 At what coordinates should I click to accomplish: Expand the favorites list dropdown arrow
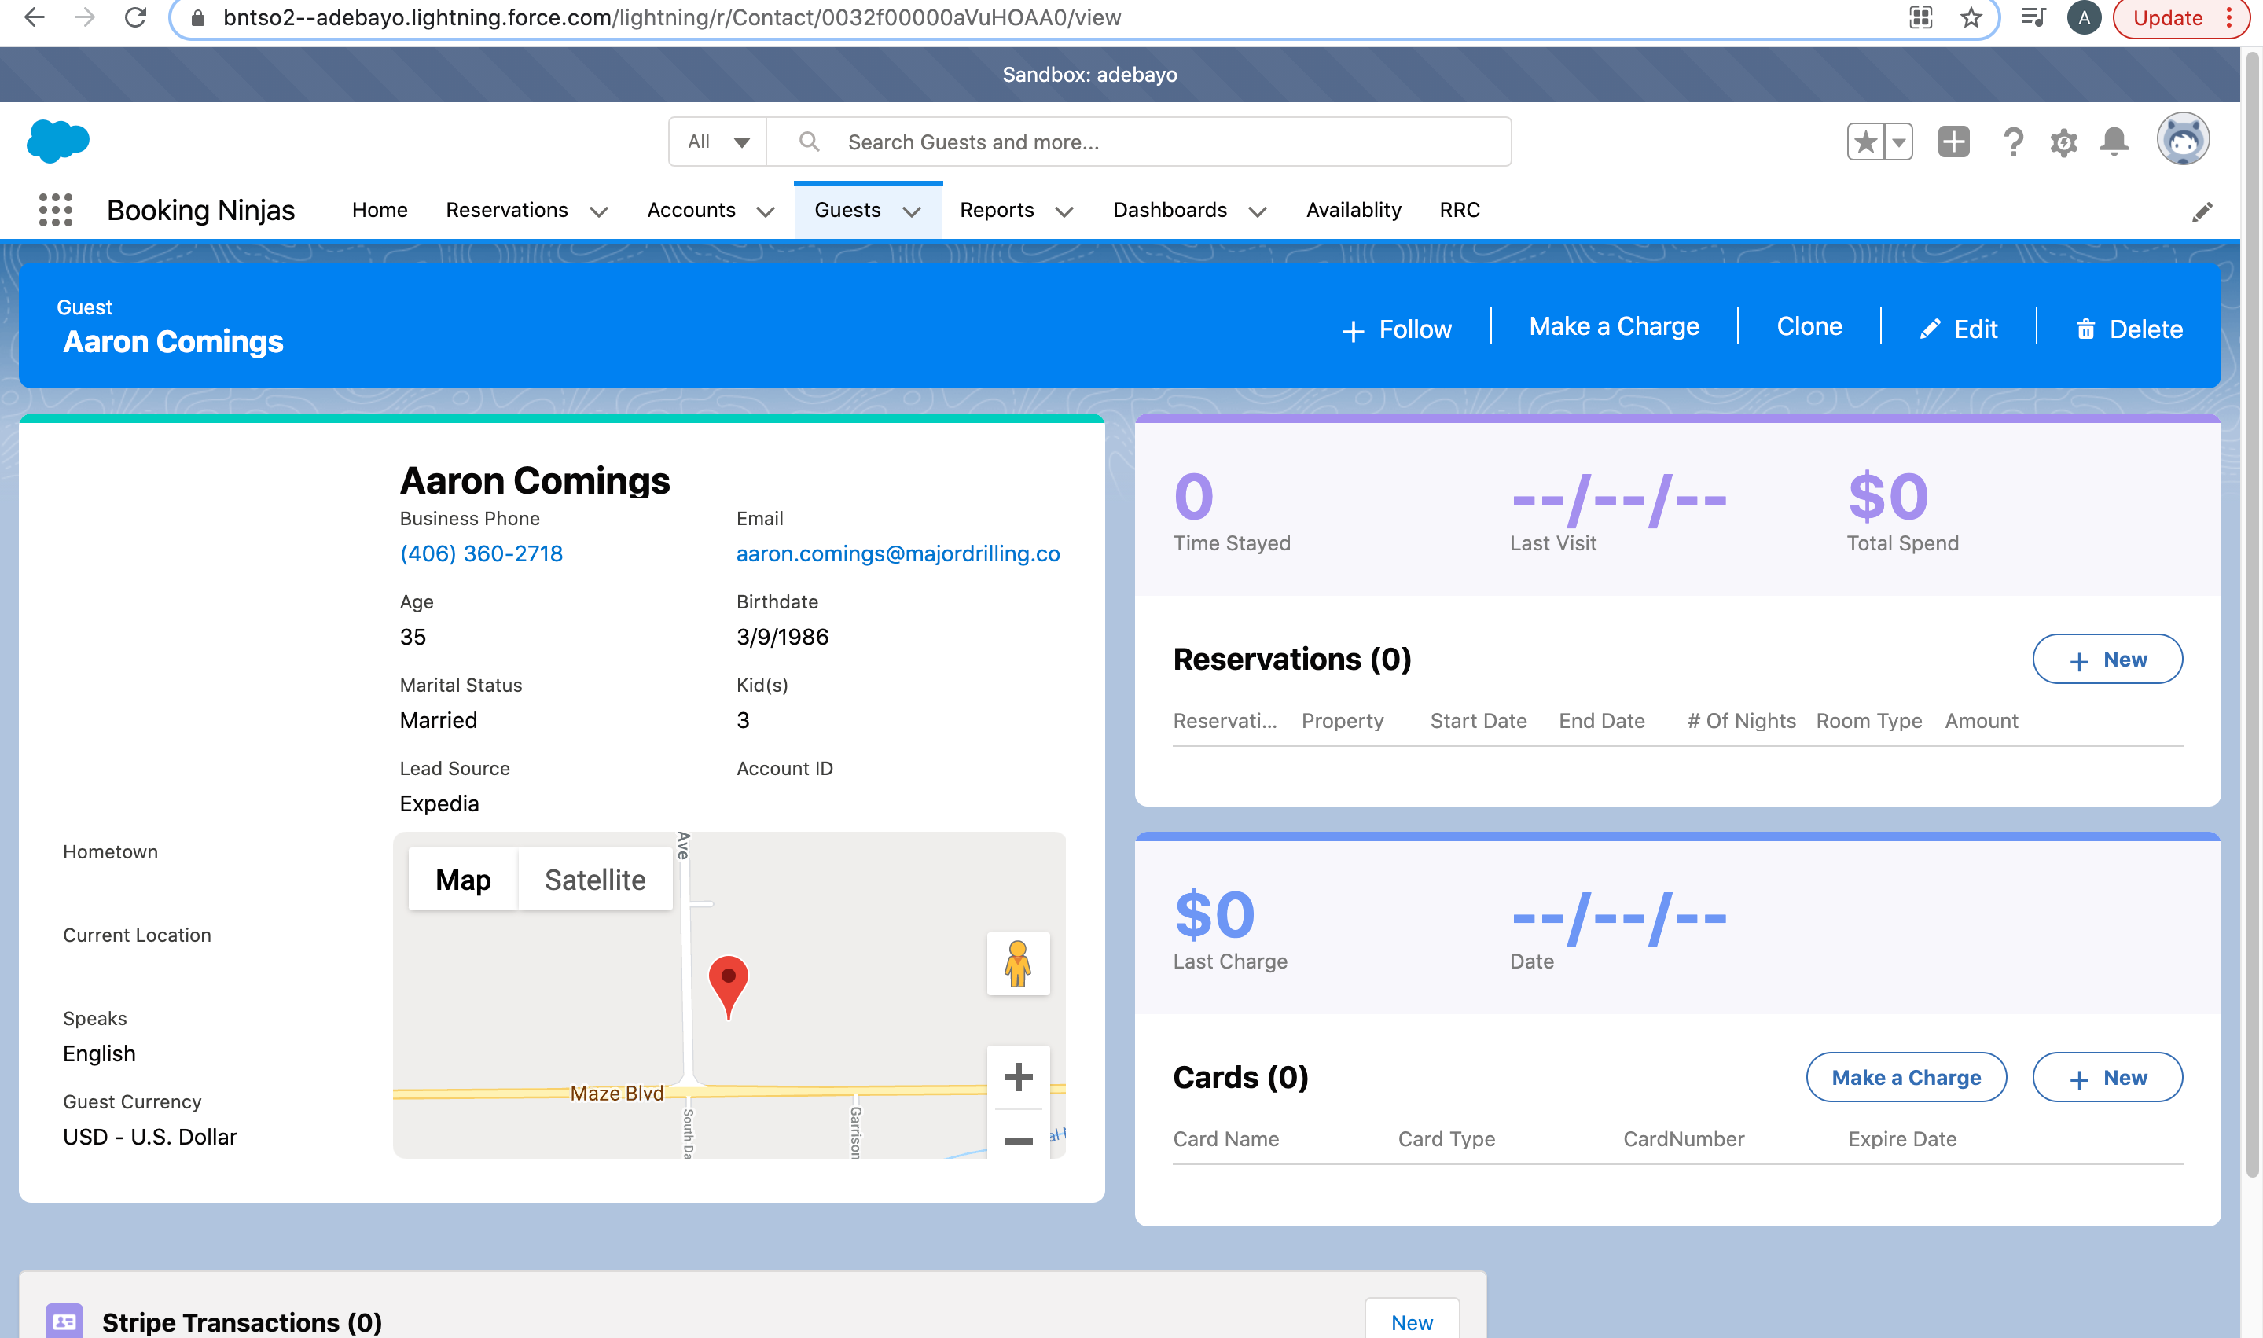click(1898, 142)
